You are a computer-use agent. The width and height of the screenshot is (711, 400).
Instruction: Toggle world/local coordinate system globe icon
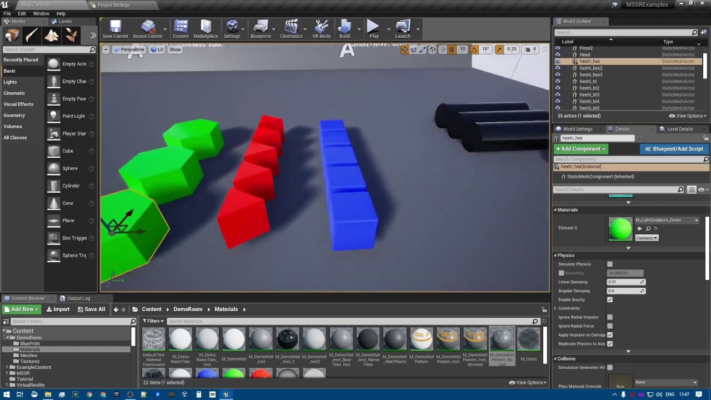(x=433, y=49)
